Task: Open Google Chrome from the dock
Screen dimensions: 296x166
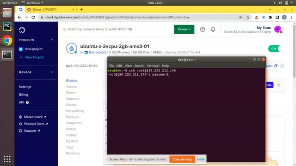Action: click(x=7, y=41)
